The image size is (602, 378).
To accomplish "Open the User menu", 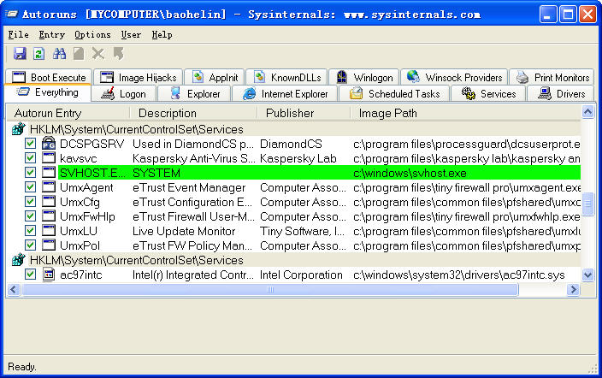I will click(131, 34).
